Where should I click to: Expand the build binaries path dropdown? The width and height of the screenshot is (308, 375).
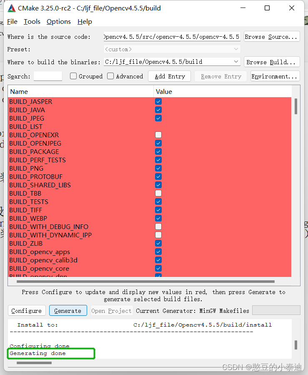tap(236, 62)
